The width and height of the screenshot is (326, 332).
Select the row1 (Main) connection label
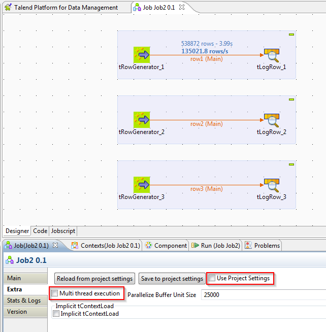tap(207, 59)
